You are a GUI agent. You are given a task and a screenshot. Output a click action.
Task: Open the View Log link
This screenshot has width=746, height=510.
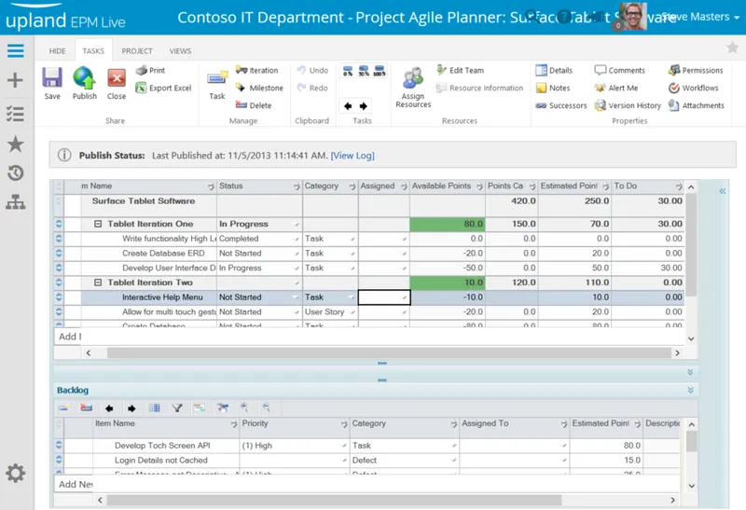point(352,156)
